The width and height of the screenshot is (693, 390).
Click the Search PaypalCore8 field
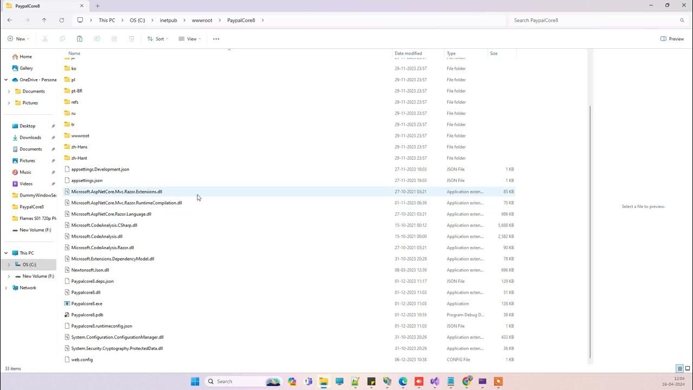click(x=597, y=20)
